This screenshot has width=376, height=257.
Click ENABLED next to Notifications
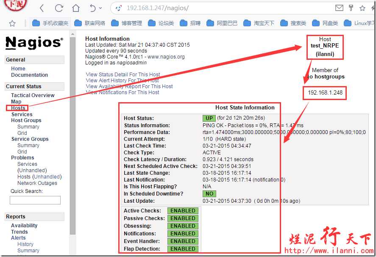[x=183, y=234]
